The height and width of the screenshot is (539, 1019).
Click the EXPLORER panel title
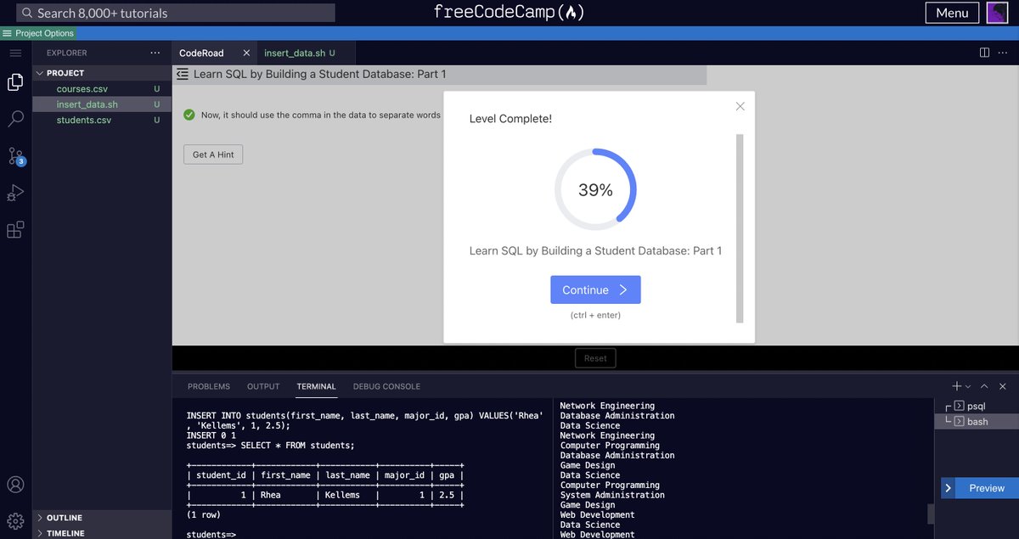(67, 53)
